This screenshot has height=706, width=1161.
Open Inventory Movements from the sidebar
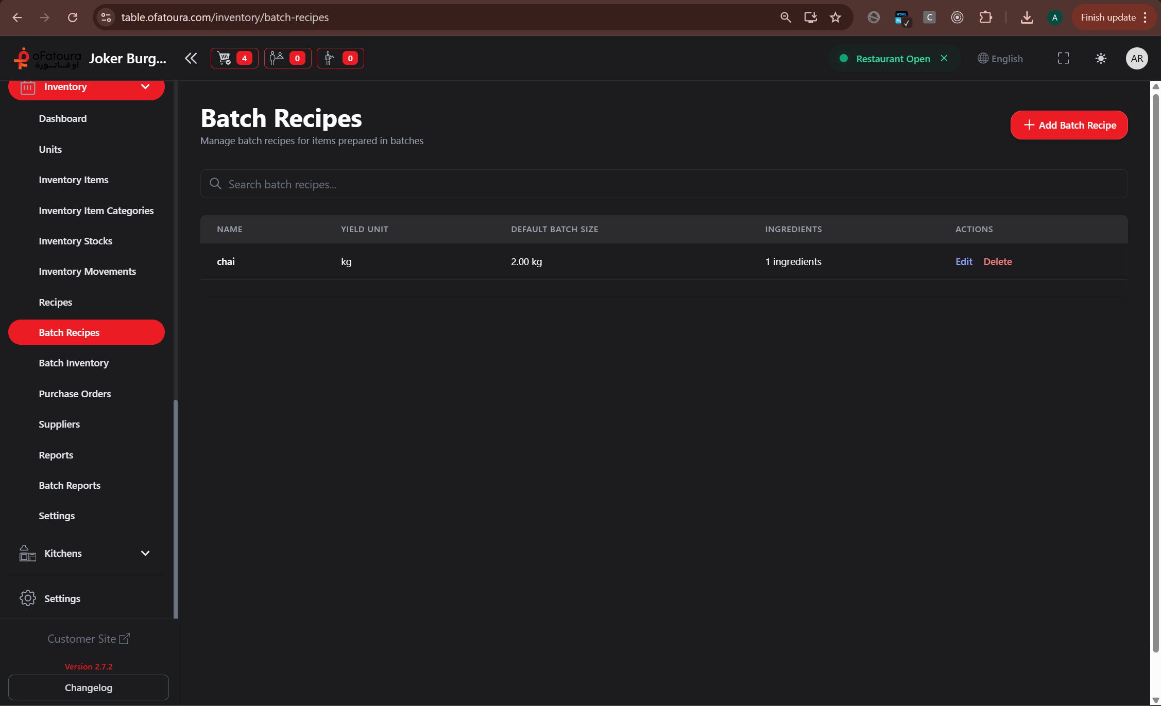(87, 271)
